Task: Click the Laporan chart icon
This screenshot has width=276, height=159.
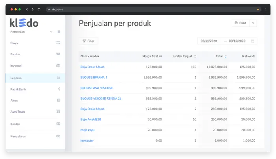Action: coord(58,78)
